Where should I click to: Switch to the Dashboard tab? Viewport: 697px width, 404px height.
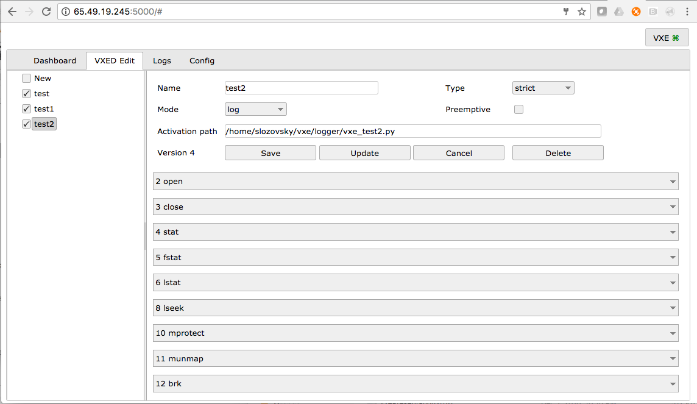pos(54,60)
